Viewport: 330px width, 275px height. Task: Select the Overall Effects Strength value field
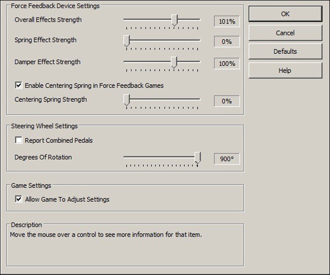tap(227, 21)
